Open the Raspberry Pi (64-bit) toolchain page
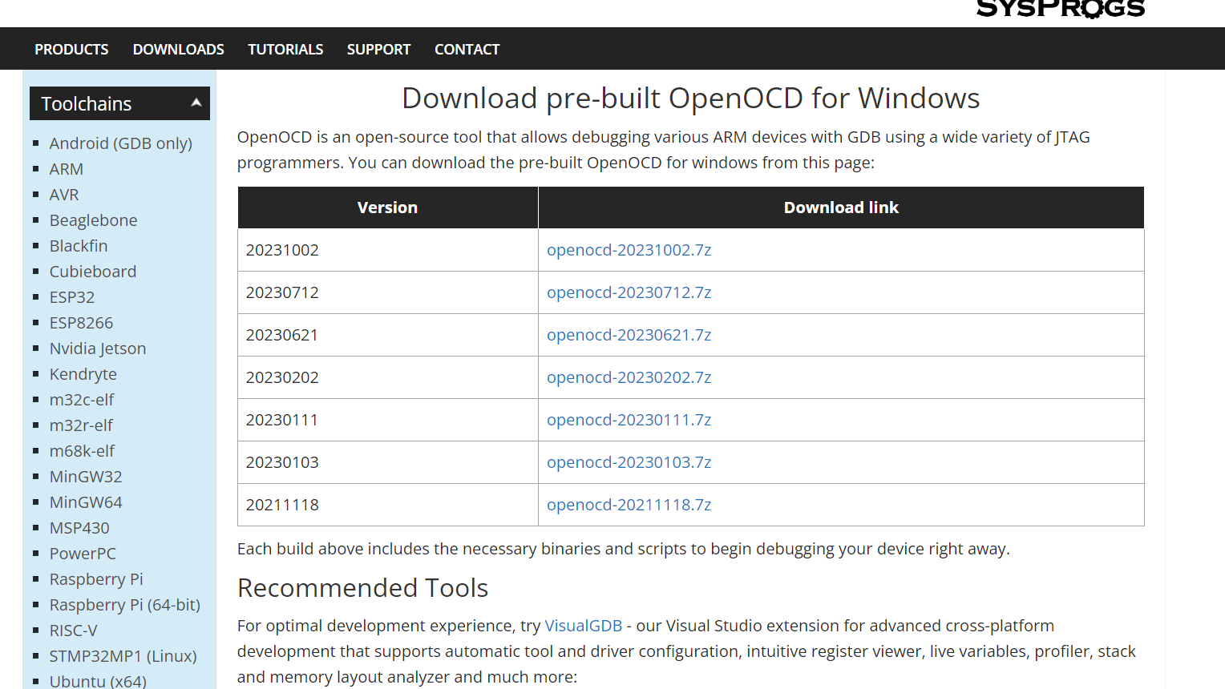The height and width of the screenshot is (689, 1225). tap(125, 604)
